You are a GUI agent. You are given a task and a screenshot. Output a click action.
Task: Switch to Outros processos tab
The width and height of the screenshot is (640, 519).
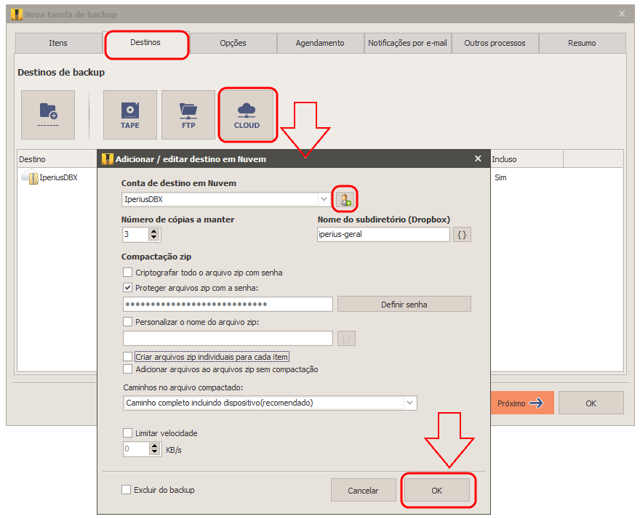(495, 44)
